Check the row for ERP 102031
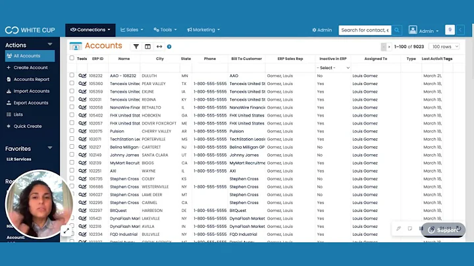 click(72, 99)
